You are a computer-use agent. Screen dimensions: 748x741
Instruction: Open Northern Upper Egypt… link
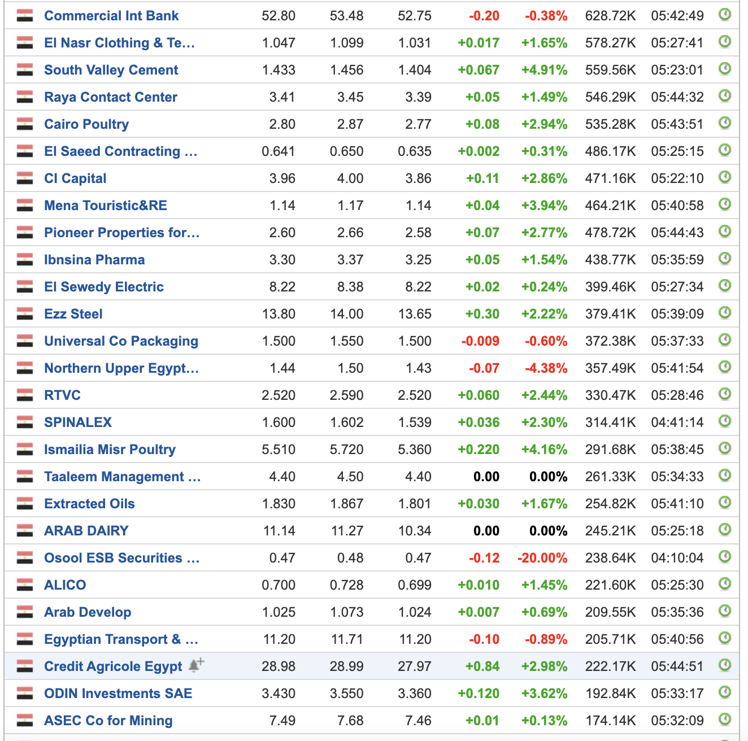[121, 368]
